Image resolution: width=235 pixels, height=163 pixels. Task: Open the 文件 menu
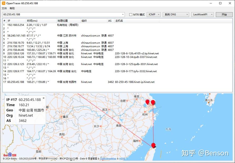[4, 8]
